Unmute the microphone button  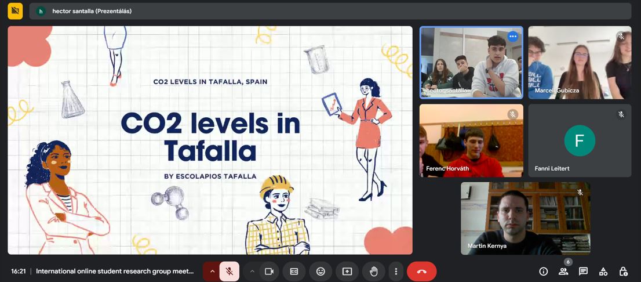pyautogui.click(x=230, y=272)
